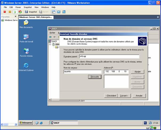Click the empty DNS server IP list box
Screen dimensions: 161x130
click(116, 81)
